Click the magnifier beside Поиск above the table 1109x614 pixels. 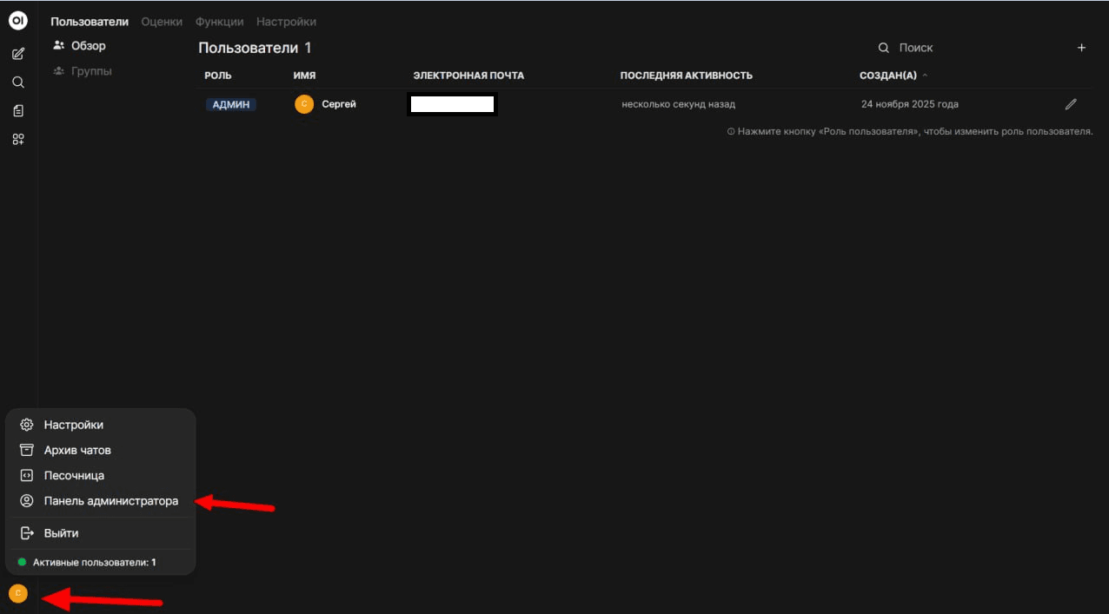pyautogui.click(x=883, y=48)
